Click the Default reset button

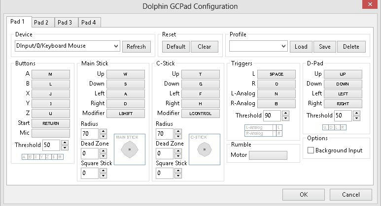click(176, 47)
